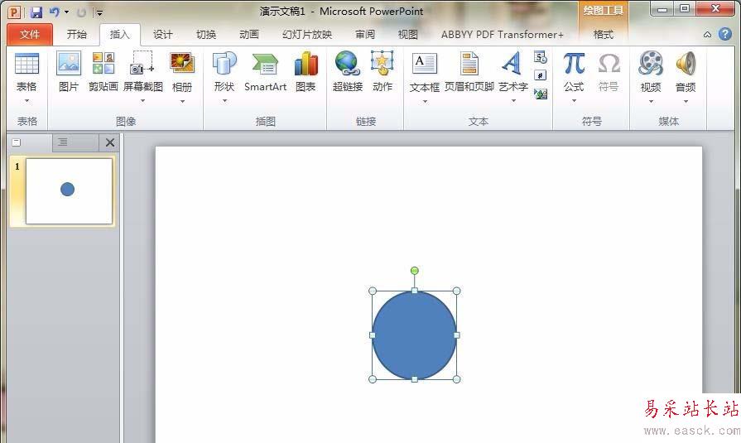Switch to the slides thumbnail view tab
Image resolution: width=741 pixels, height=443 pixels.
pyautogui.click(x=17, y=142)
